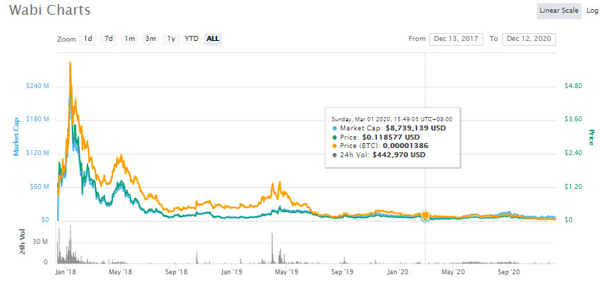The height and width of the screenshot is (282, 600).
Task: Click the May '19 date label
Action: point(287,272)
